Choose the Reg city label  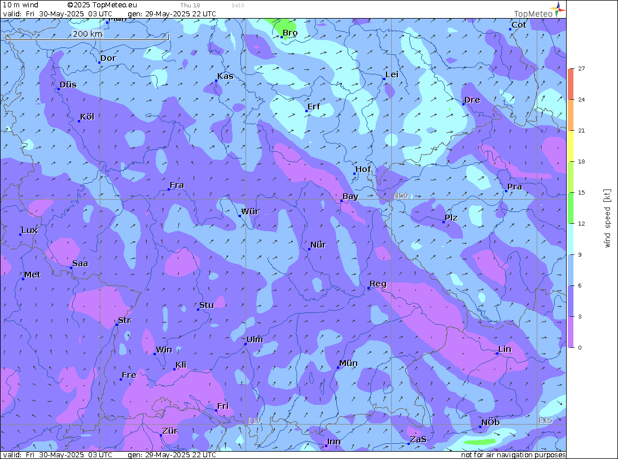pyautogui.click(x=378, y=284)
